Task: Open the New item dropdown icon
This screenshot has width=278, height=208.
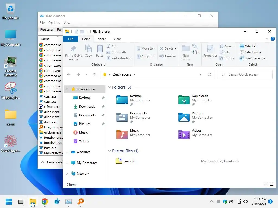Action: [x=195, y=46]
